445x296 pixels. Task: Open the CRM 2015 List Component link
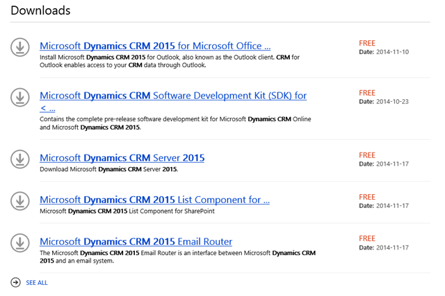(155, 200)
